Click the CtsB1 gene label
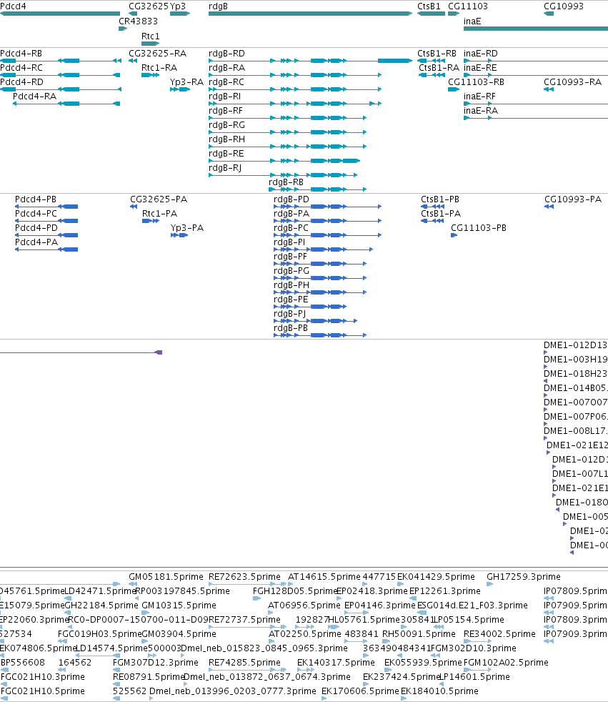Viewport: 608px width, 702px height. 429,6
